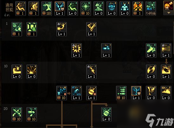174x128 pixels.
Task: Choose the yellow handgun skill at level 10
Action: coord(17,72)
